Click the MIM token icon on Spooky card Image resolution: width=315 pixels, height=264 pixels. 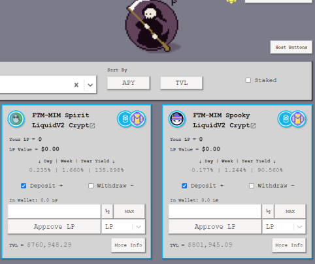click(298, 119)
